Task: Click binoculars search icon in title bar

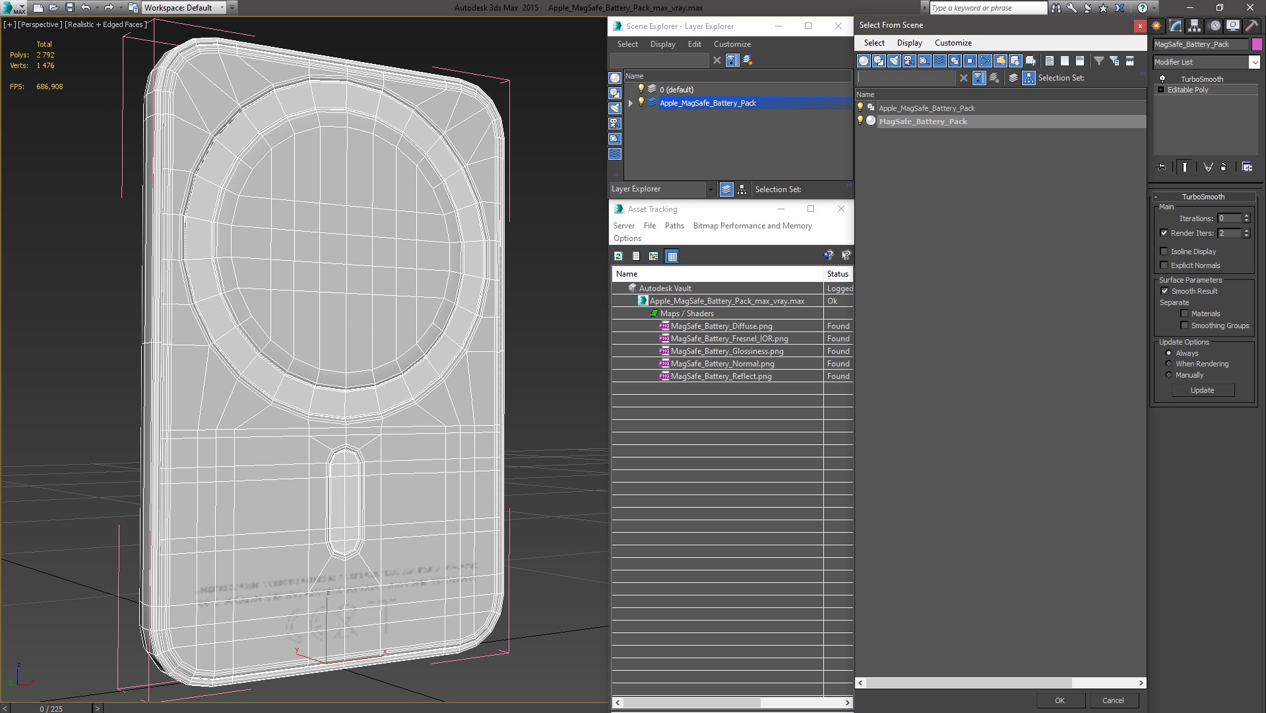Action: pyautogui.click(x=1056, y=8)
